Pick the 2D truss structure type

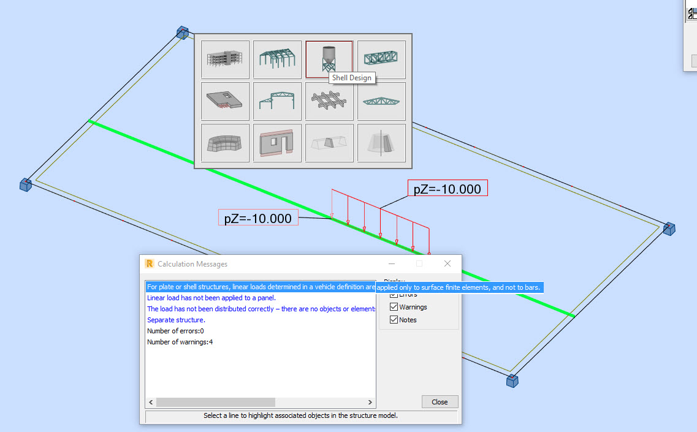tap(381, 100)
